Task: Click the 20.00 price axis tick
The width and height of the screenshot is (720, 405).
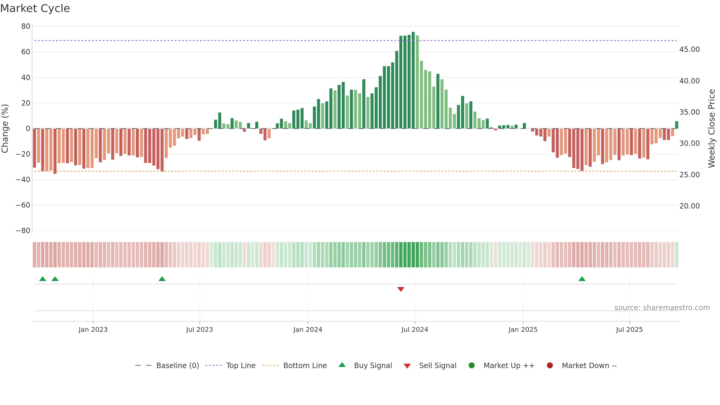Action: [689, 206]
